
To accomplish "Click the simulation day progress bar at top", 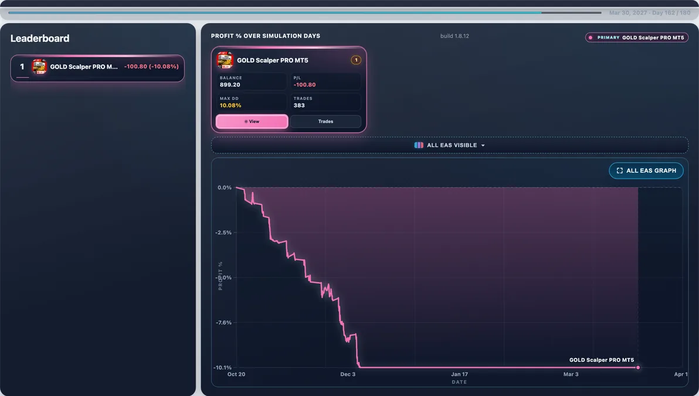I will 305,12.
